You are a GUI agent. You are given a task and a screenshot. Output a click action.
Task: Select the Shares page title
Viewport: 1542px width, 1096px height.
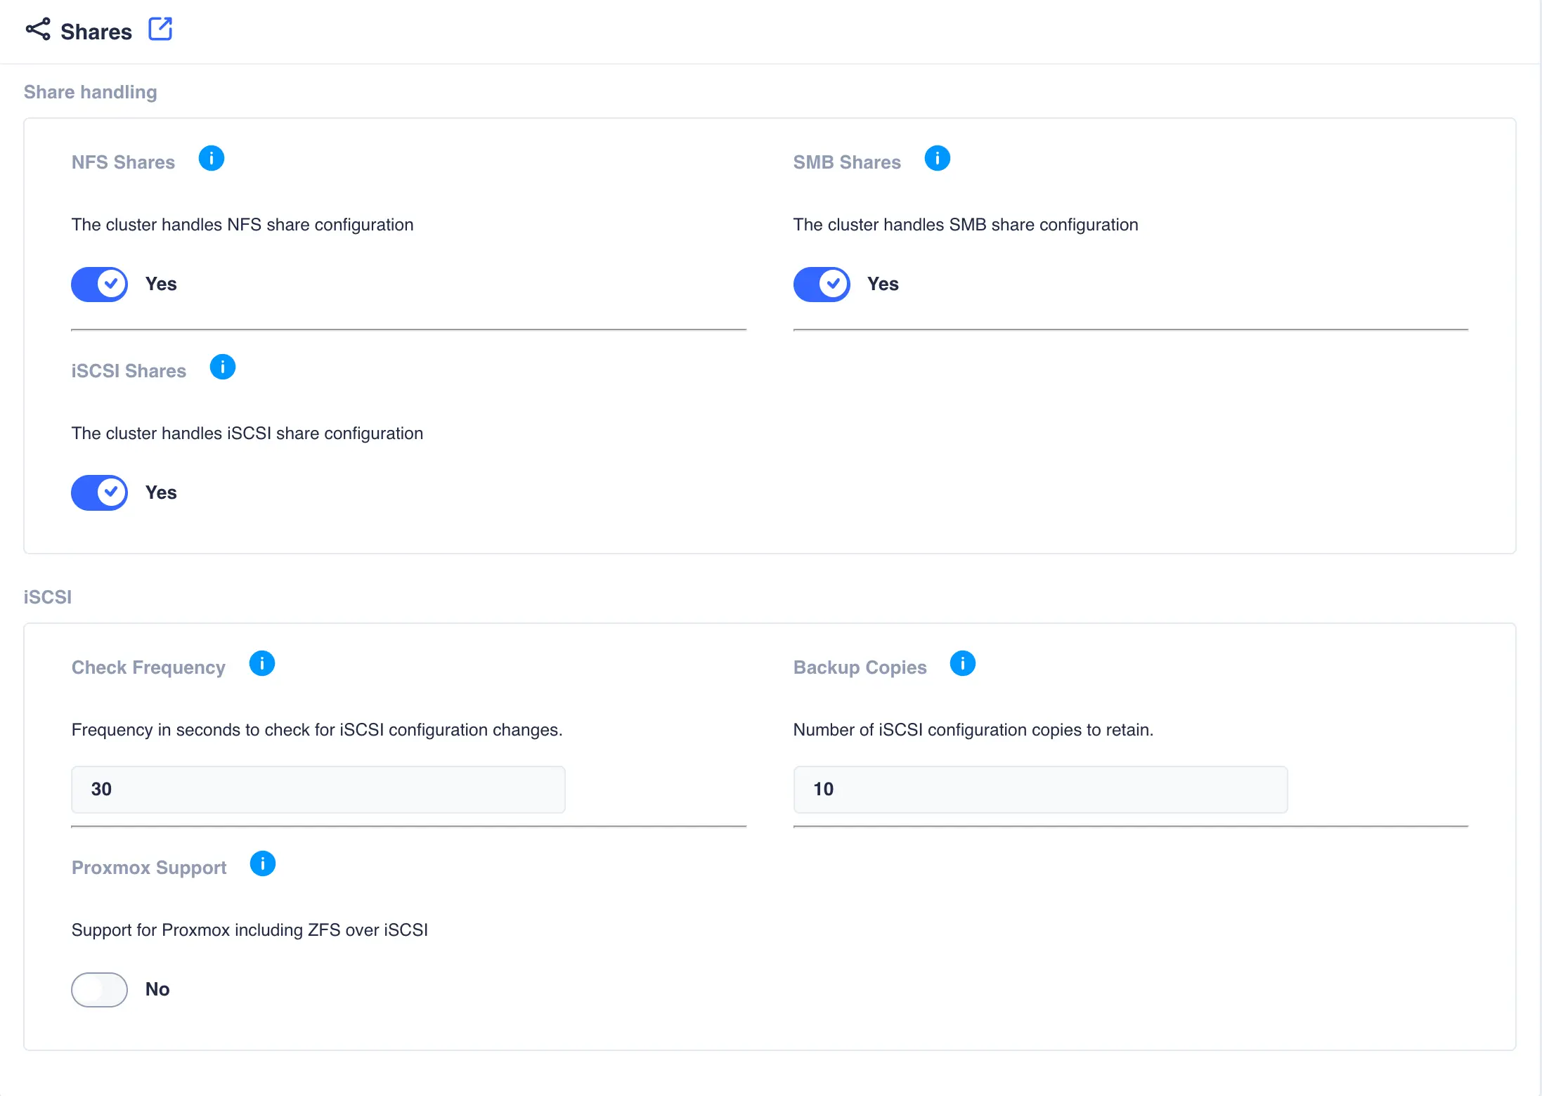(97, 31)
